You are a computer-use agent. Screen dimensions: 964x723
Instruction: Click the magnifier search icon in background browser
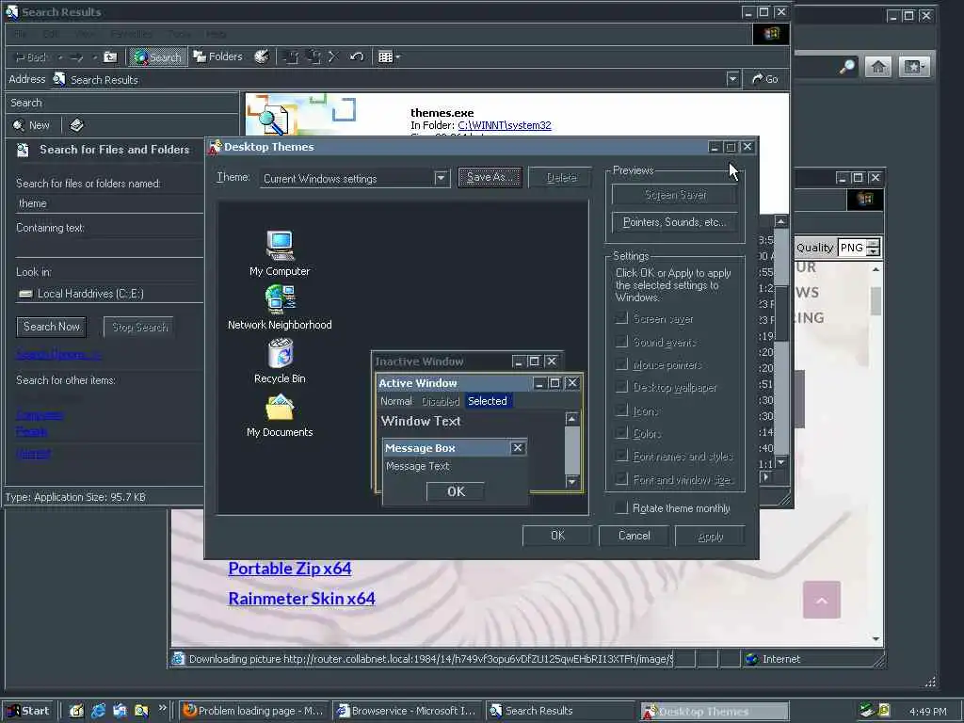point(847,67)
